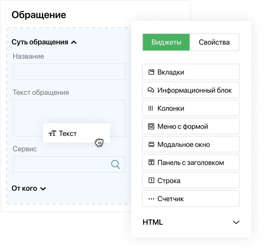265x251 pixels.
Task: Click the HTML section label
Action: [153, 222]
